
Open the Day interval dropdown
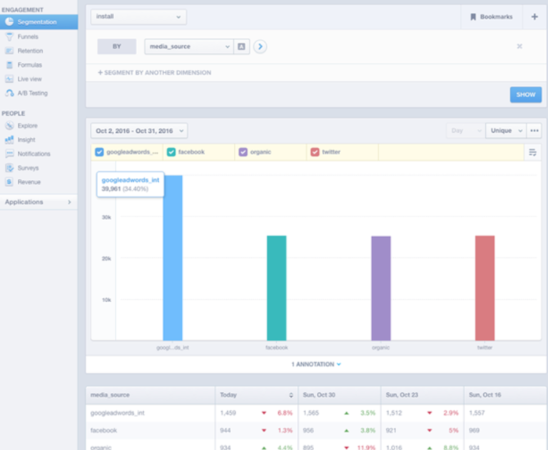tap(465, 131)
